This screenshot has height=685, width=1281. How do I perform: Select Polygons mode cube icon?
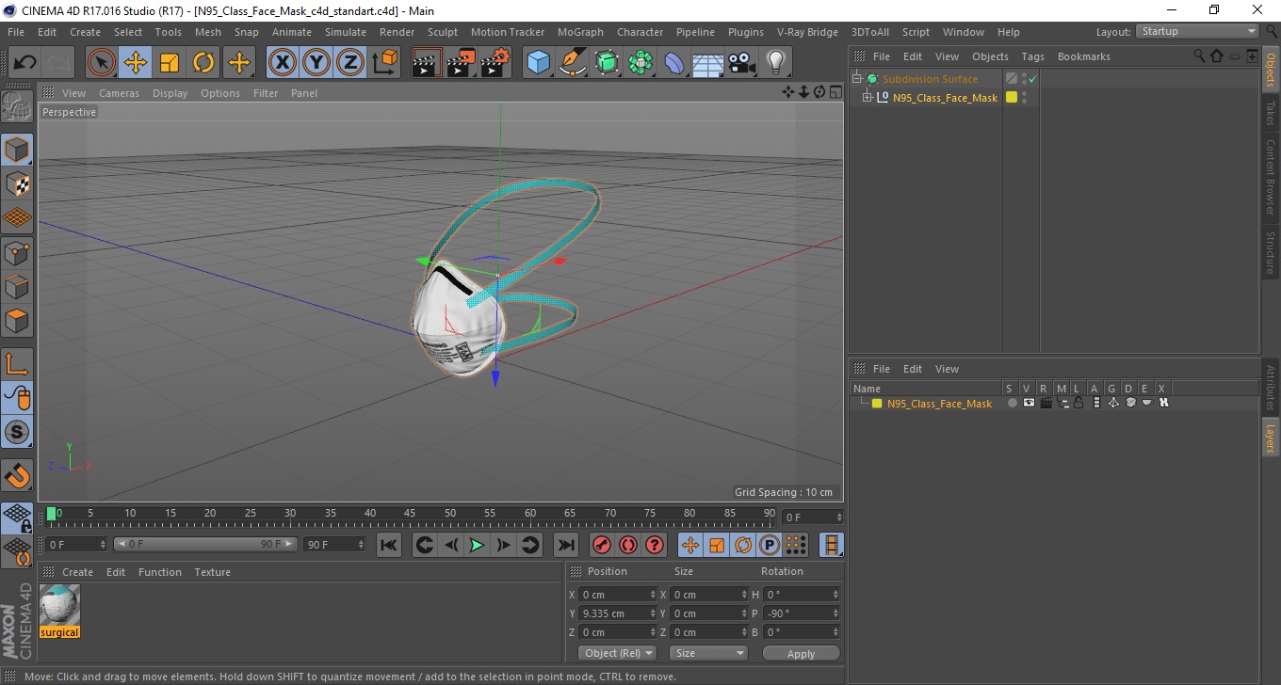pos(17,320)
